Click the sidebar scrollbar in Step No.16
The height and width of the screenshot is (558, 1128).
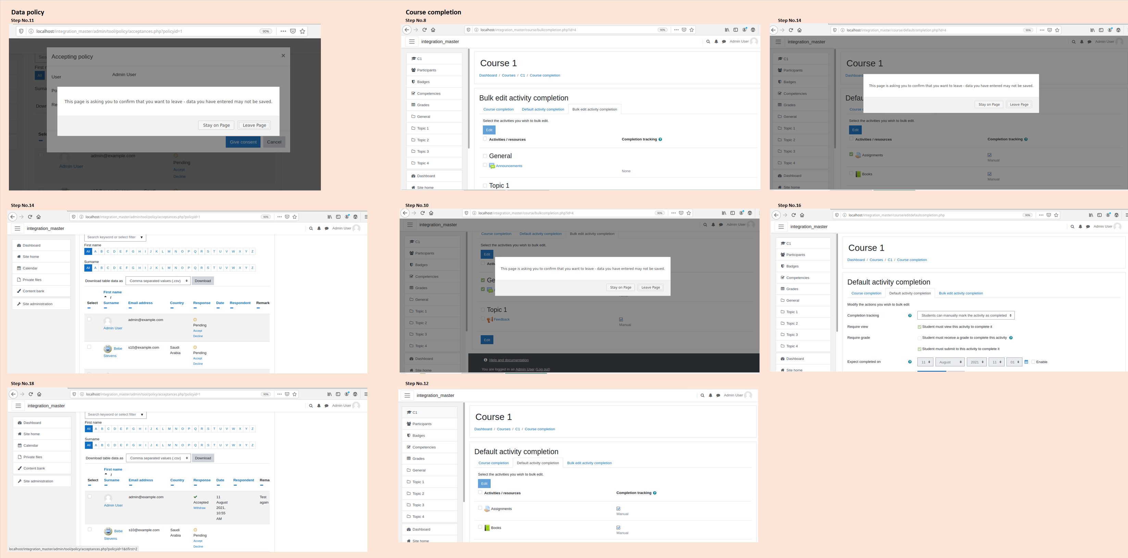[837, 283]
